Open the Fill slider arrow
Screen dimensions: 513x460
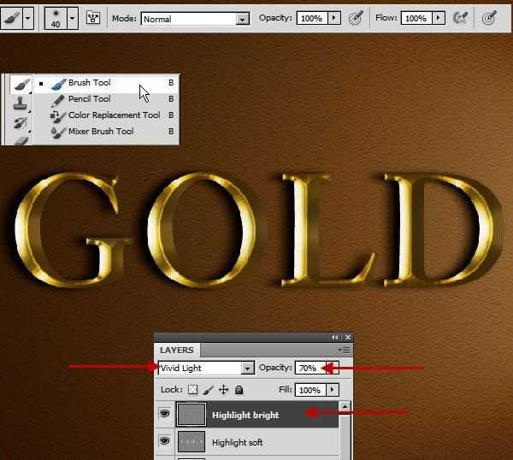coord(333,390)
